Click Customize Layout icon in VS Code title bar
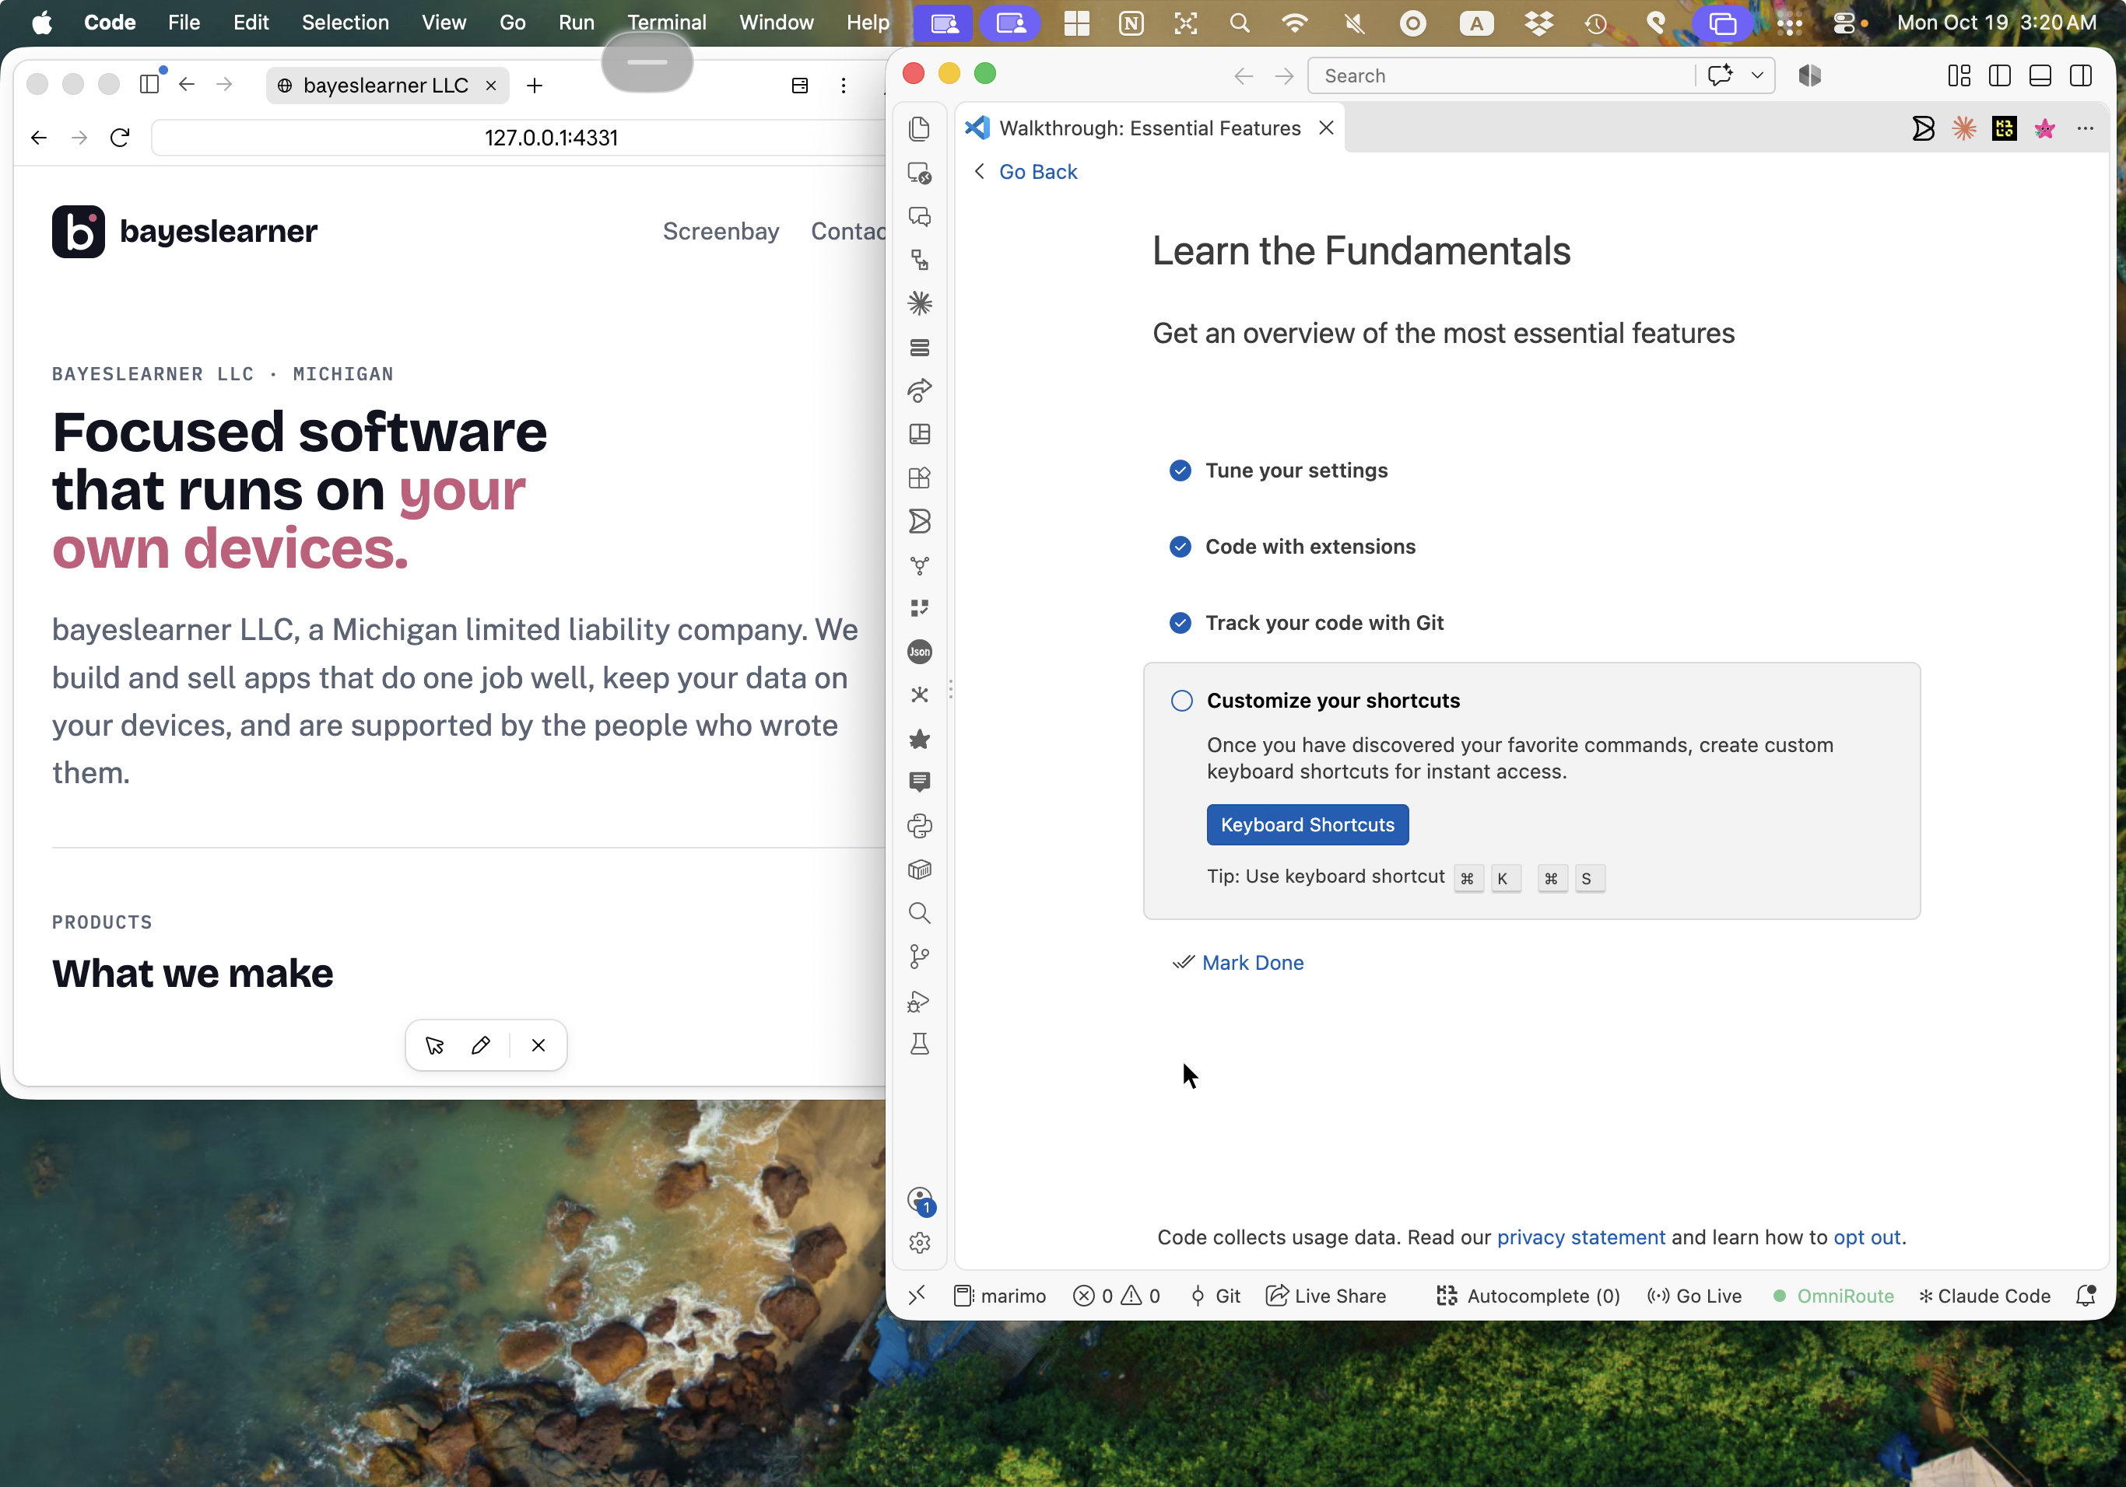Viewport: 2126px width, 1487px height. point(1959,76)
